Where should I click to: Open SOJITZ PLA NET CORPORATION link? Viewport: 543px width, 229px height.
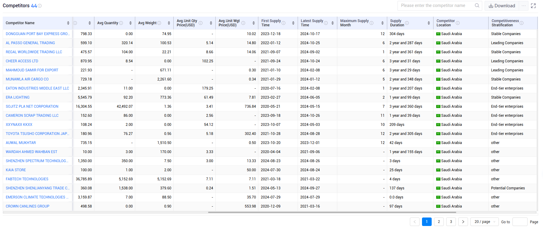pos(32,106)
